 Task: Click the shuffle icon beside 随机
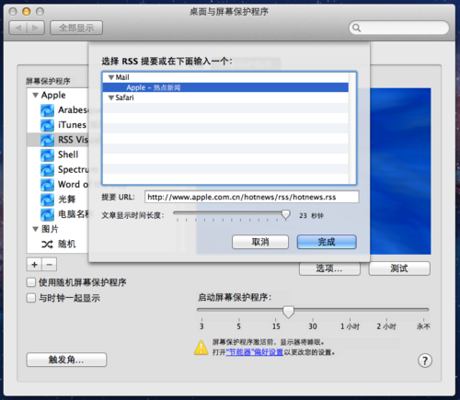[x=47, y=245]
